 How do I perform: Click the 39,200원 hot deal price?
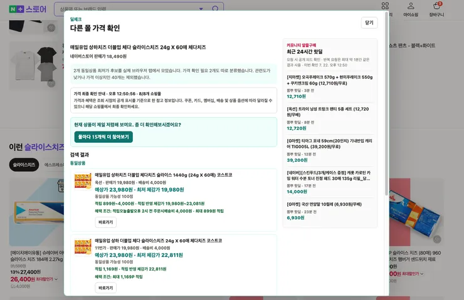(297, 160)
